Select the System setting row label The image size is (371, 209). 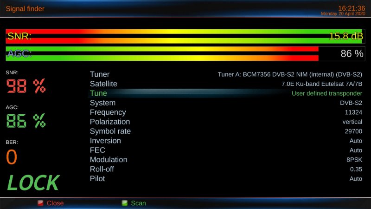(x=102, y=103)
